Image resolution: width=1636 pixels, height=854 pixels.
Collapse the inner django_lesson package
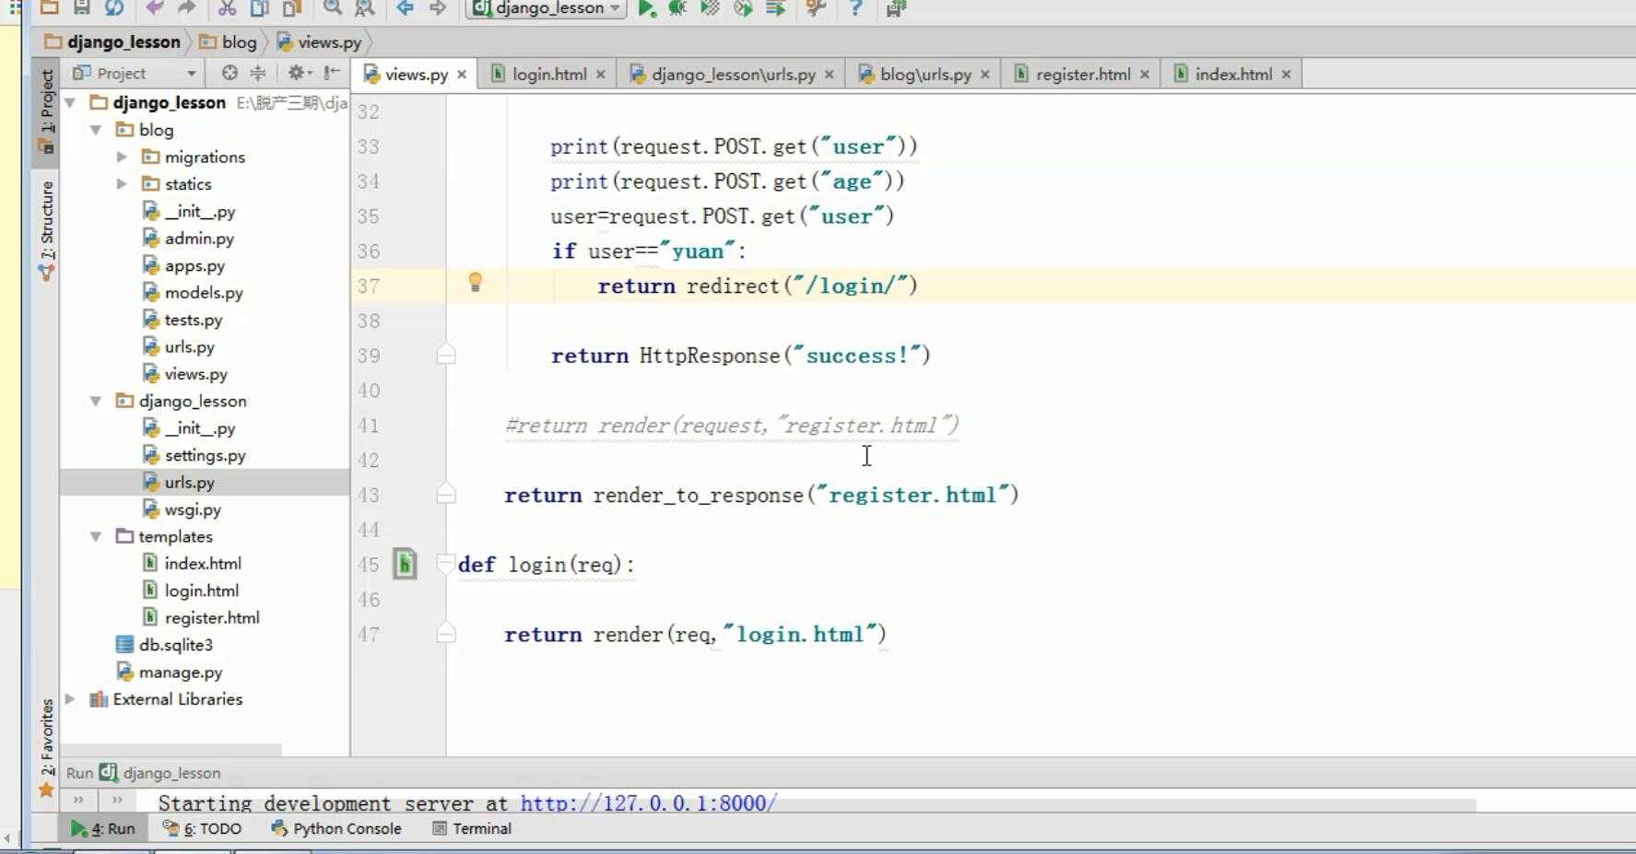pos(96,401)
